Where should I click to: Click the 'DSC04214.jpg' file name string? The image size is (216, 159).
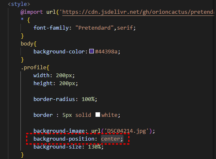pyautogui.click(x=127, y=131)
